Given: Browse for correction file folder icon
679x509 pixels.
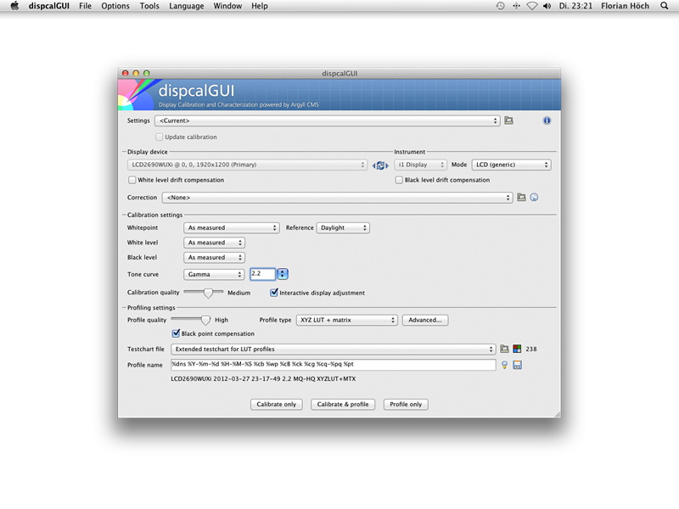Looking at the screenshot, I should (x=521, y=198).
